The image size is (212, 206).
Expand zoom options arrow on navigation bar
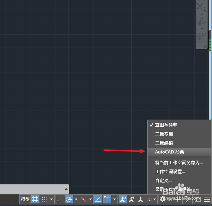202,15
